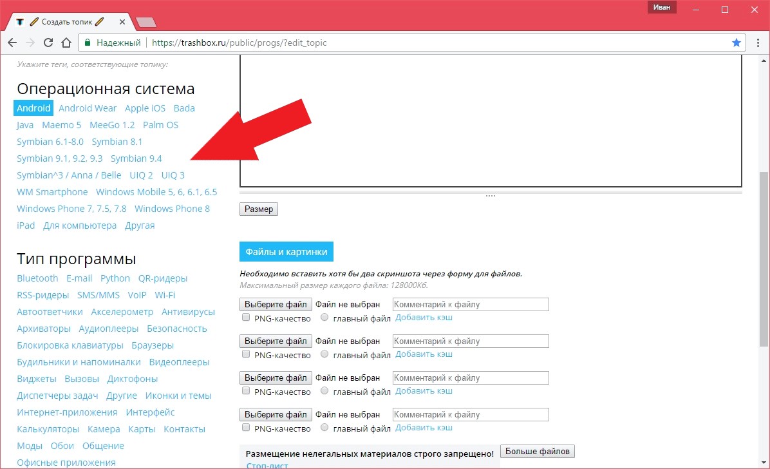Screen dimensions: 770x469
Task: Go back with the browser back arrow
Action: click(x=12, y=43)
